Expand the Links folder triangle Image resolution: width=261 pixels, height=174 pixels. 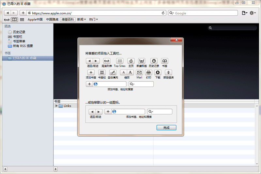coord(56,106)
